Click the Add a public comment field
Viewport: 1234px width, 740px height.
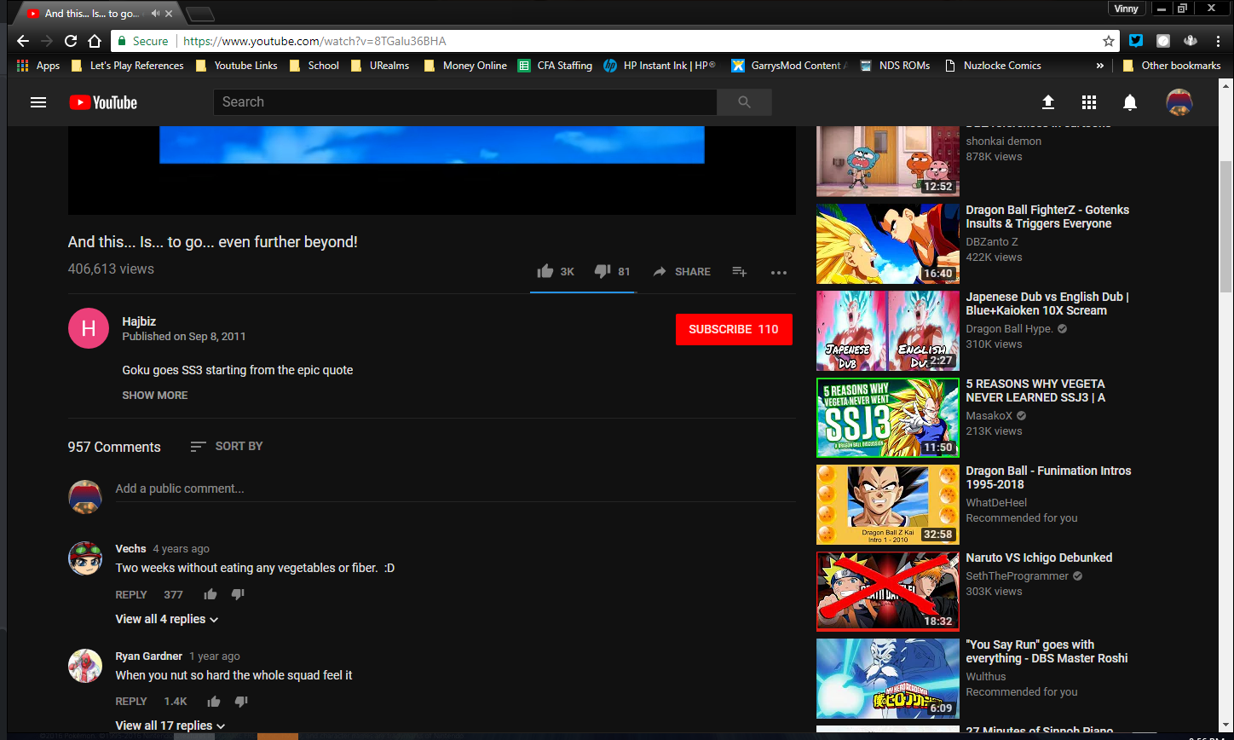pyautogui.click(x=455, y=489)
